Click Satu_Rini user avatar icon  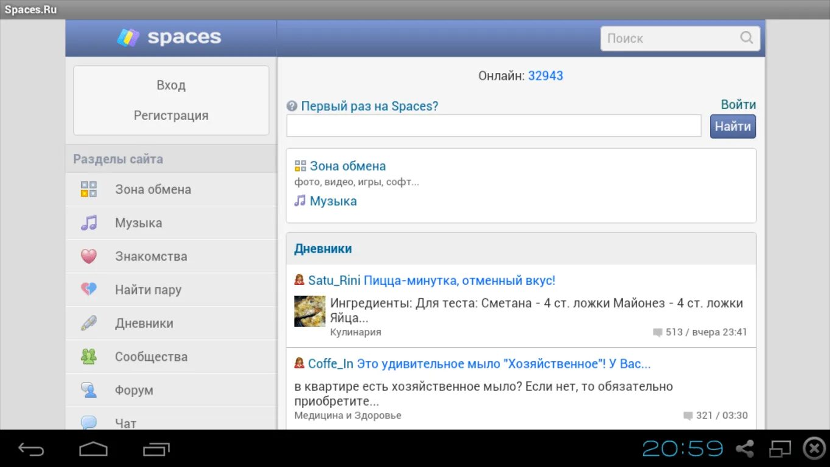299,280
